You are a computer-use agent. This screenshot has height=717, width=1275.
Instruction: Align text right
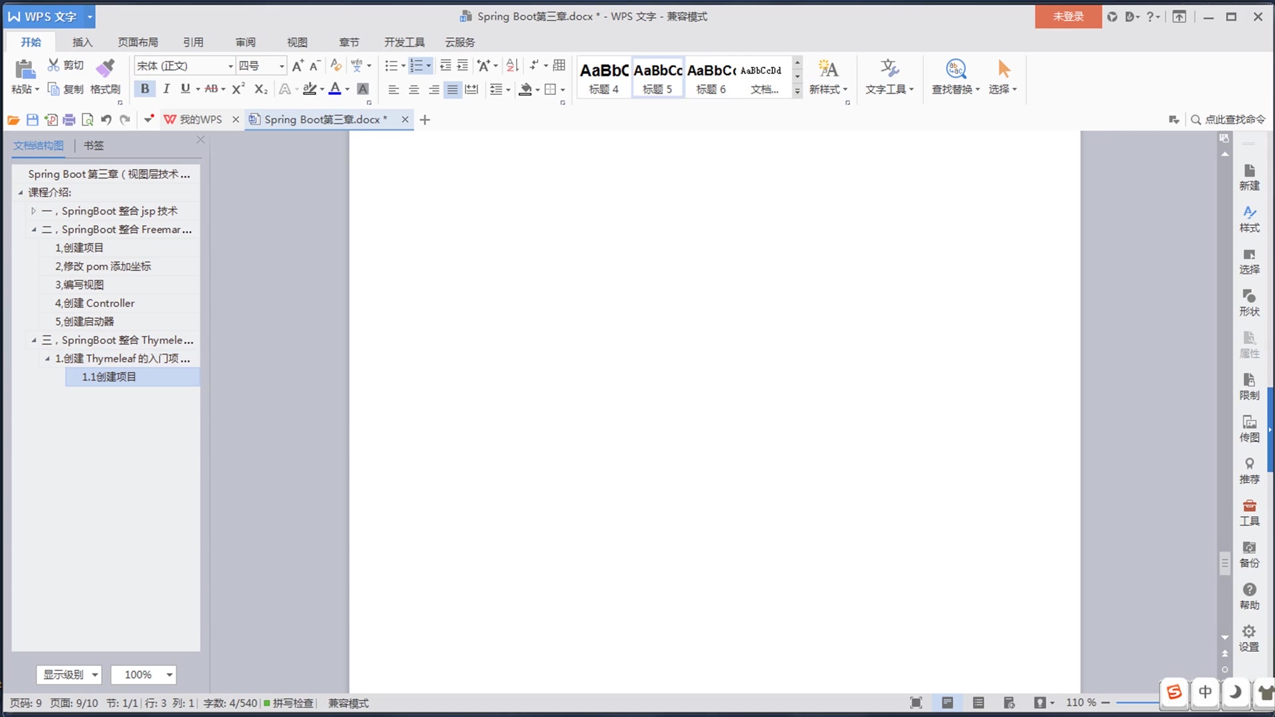click(x=434, y=90)
